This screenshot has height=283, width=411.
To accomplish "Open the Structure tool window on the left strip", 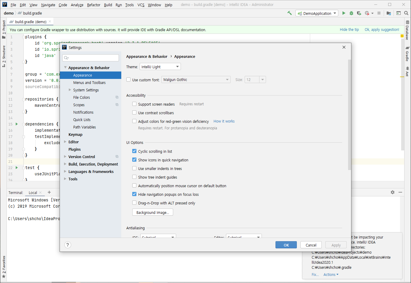I will 4,56.
